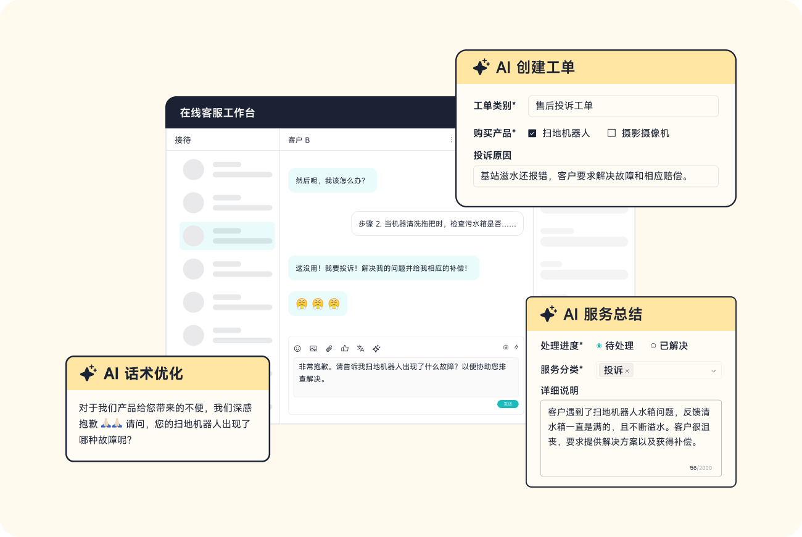
Task: Remove the 投诉 tag via its x
Action: (x=627, y=371)
